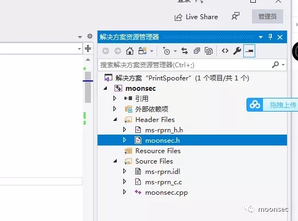Open the switch views dropdown arrow
Image resolution: width=298 pixels, height=221 pixels.
(x=152, y=51)
